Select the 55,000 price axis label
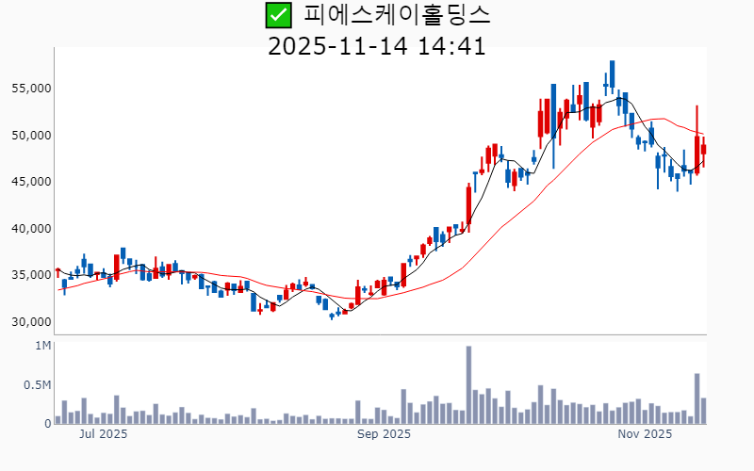The height and width of the screenshot is (471, 754). (30, 89)
